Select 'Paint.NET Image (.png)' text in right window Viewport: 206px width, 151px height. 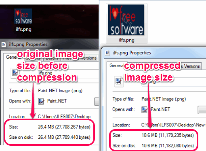click(x=164, y=99)
